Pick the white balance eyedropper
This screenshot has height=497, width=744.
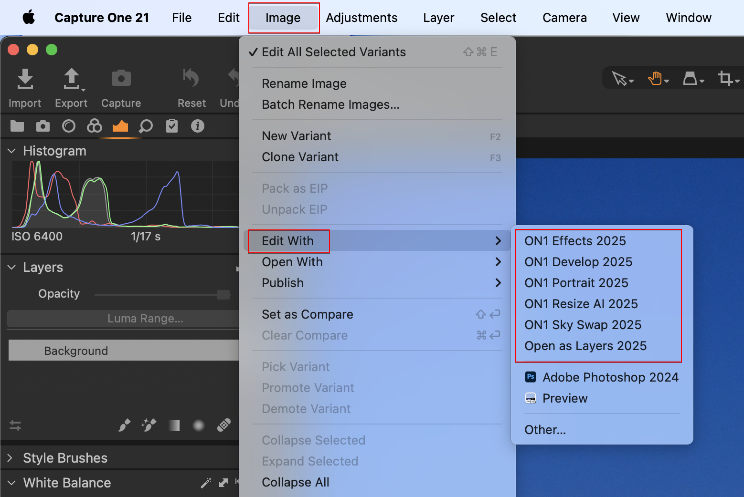pos(206,483)
